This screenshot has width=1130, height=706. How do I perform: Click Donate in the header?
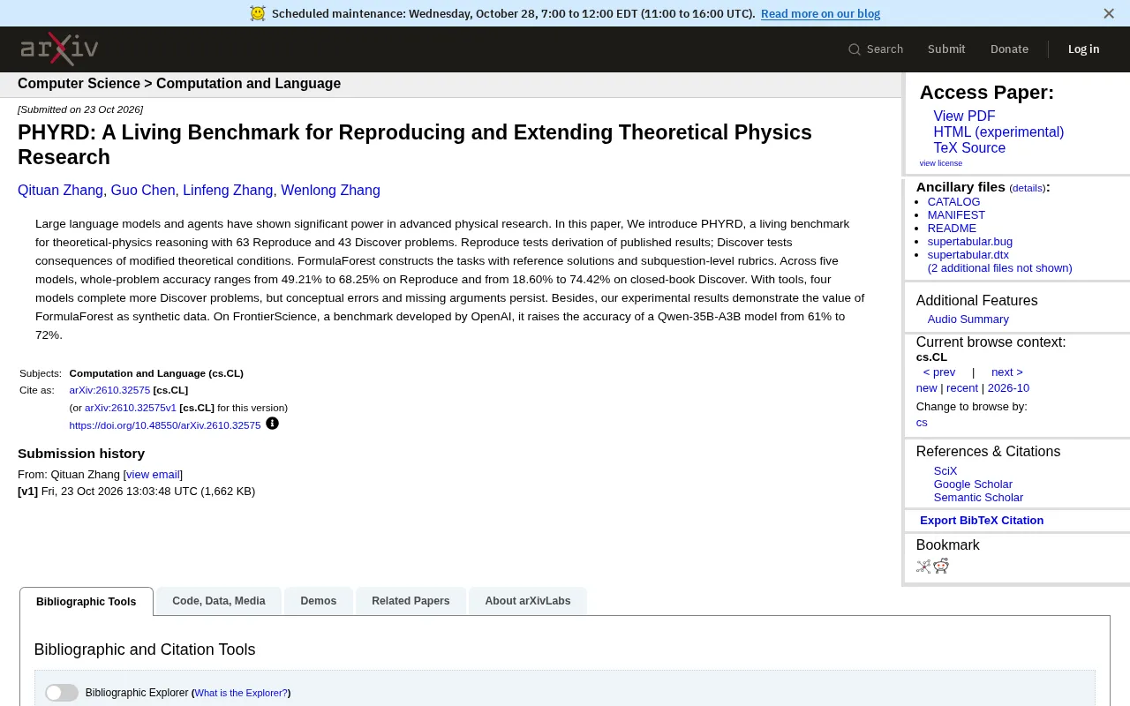(x=1009, y=49)
